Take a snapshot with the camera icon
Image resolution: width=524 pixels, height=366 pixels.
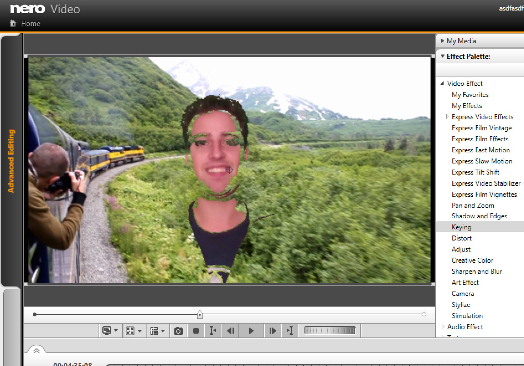pos(178,331)
